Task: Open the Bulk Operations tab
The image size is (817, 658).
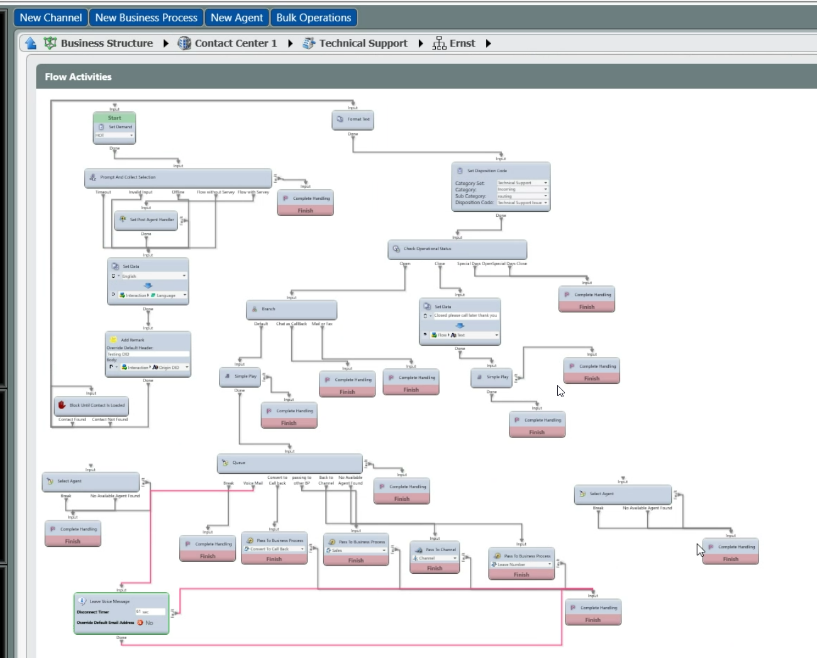Action: tap(313, 18)
